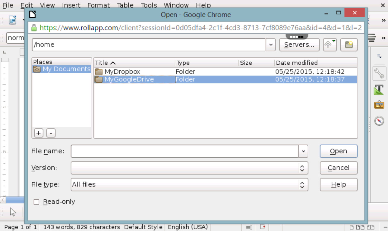Create a new folder with the folder icon

(349, 45)
